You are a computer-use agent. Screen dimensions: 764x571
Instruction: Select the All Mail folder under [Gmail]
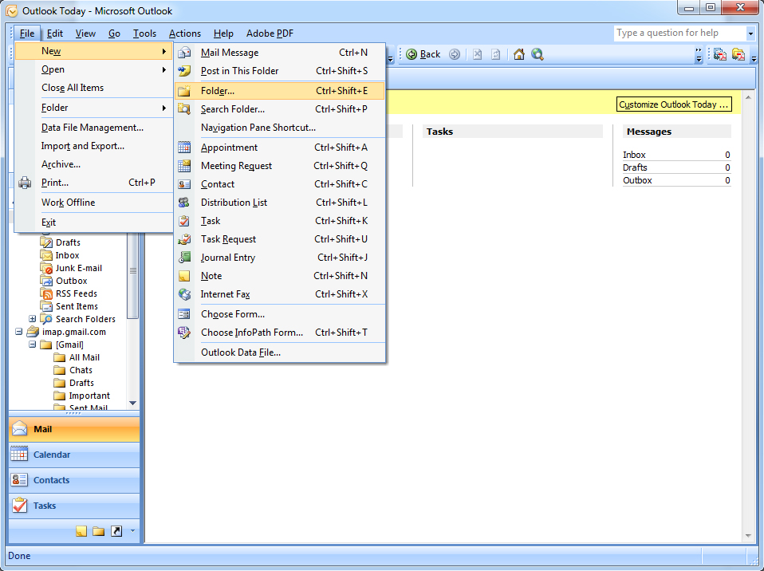pyautogui.click(x=84, y=357)
